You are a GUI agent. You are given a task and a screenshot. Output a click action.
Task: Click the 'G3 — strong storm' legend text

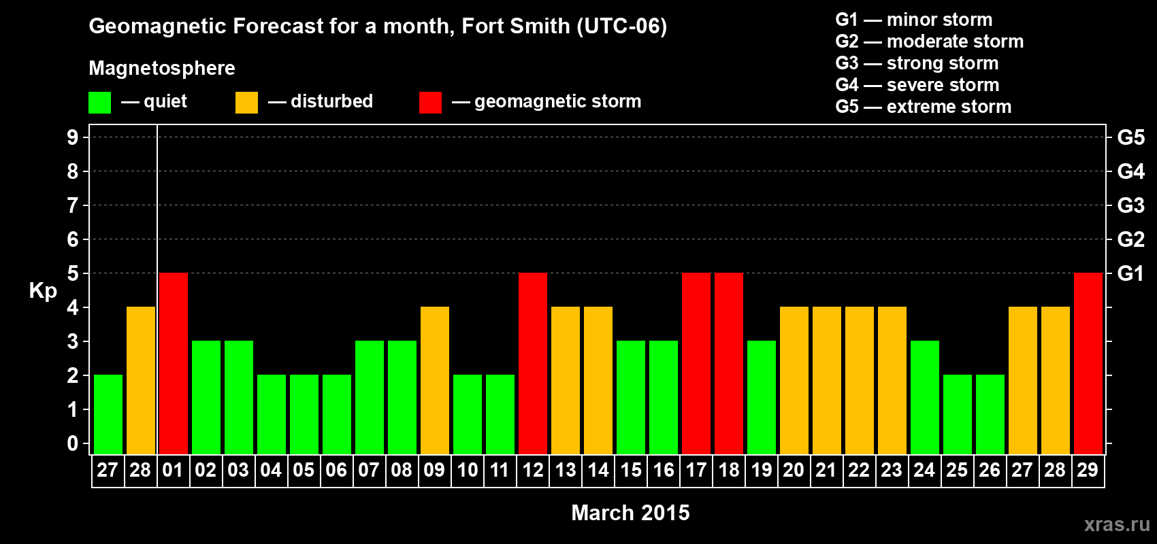917,63
